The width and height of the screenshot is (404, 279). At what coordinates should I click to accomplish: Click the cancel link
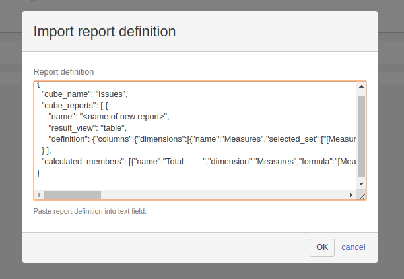(353, 247)
